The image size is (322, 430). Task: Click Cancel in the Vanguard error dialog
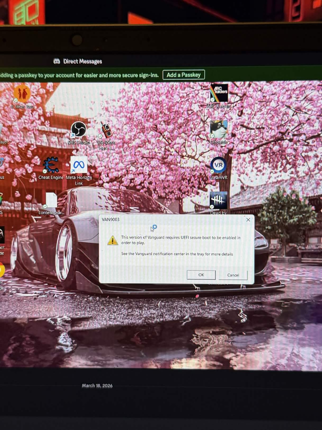(233, 275)
